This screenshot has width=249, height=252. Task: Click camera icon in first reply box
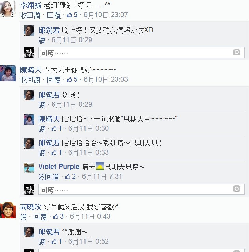click(236, 52)
